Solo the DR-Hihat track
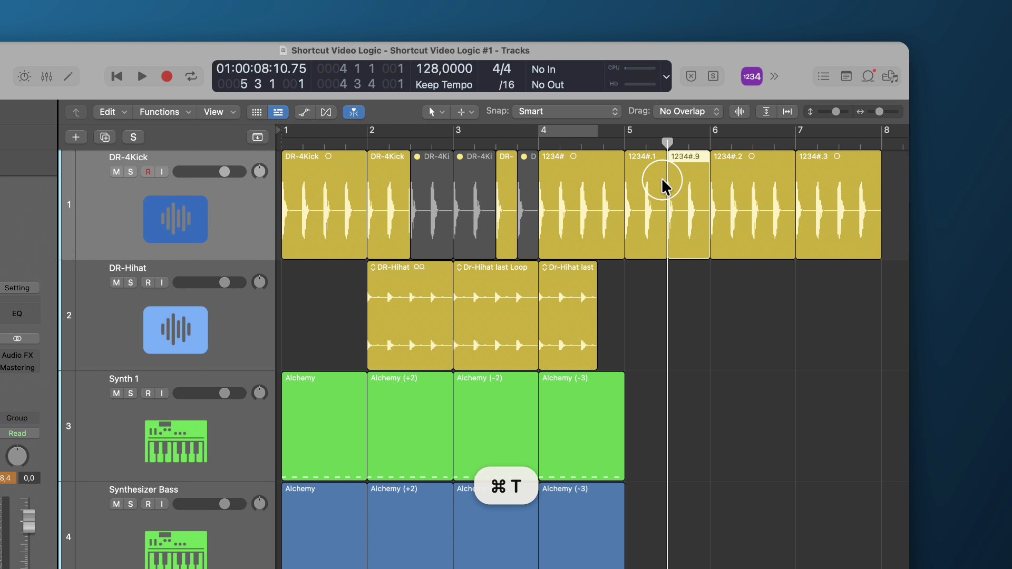This screenshot has width=1012, height=569. 131,282
